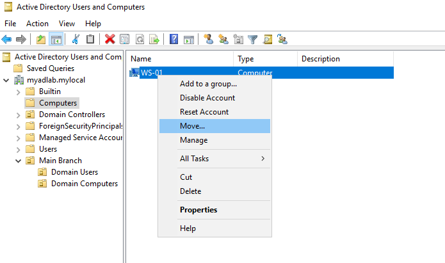445x263 pixels.
Task: Click the Refresh toolbar icon
Action: [x=140, y=40]
